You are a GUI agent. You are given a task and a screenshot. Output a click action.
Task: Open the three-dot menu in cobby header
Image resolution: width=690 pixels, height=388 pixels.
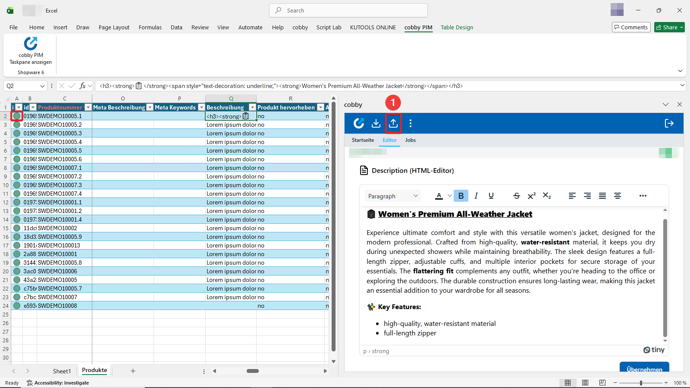(411, 123)
